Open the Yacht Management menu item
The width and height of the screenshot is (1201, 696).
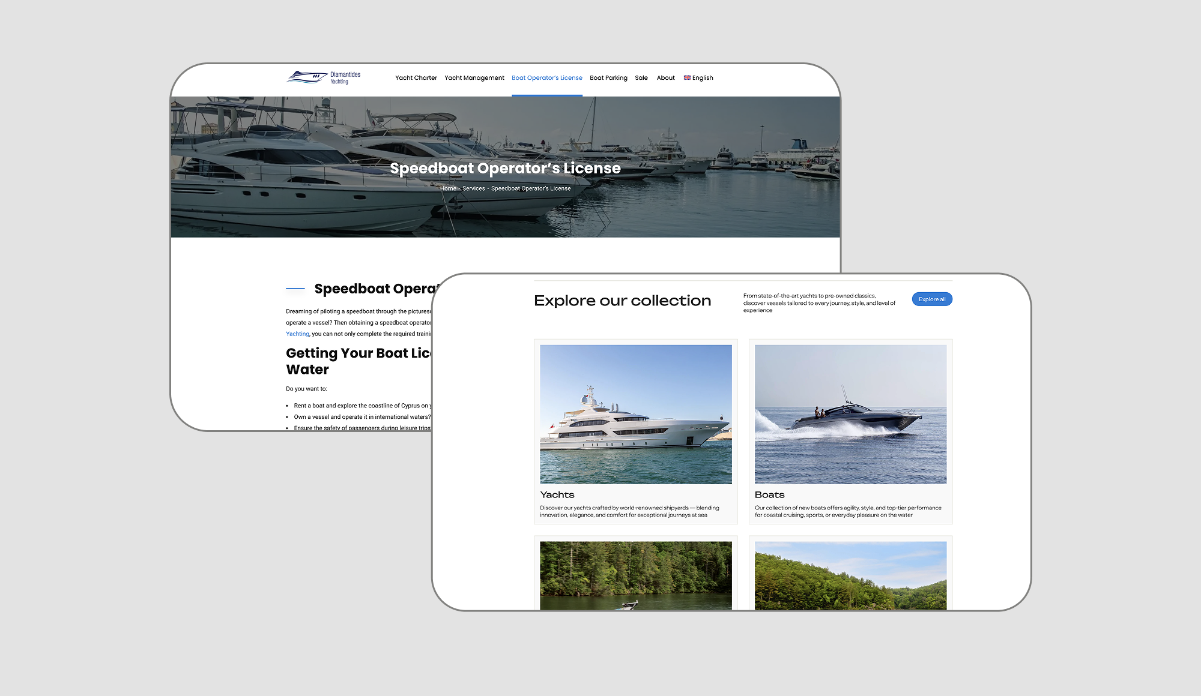click(474, 77)
